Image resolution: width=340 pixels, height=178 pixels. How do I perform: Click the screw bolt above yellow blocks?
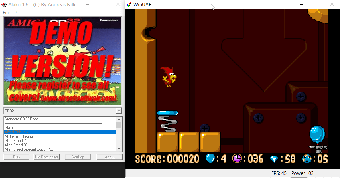(x=204, y=128)
